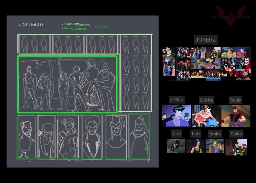Open the Scab reference image
Image resolution: width=256 pixels, height=183 pixels.
click(236, 116)
